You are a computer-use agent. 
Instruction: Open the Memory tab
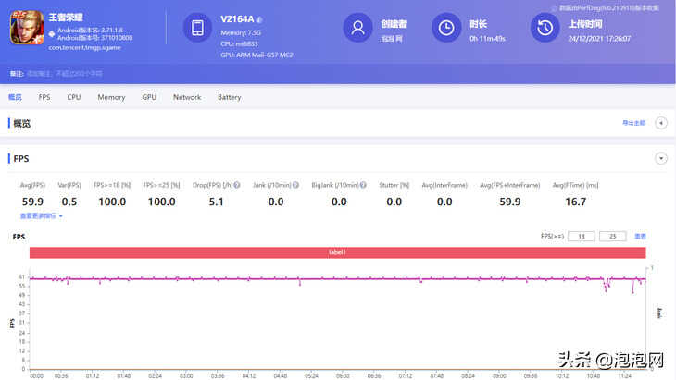pyautogui.click(x=111, y=97)
